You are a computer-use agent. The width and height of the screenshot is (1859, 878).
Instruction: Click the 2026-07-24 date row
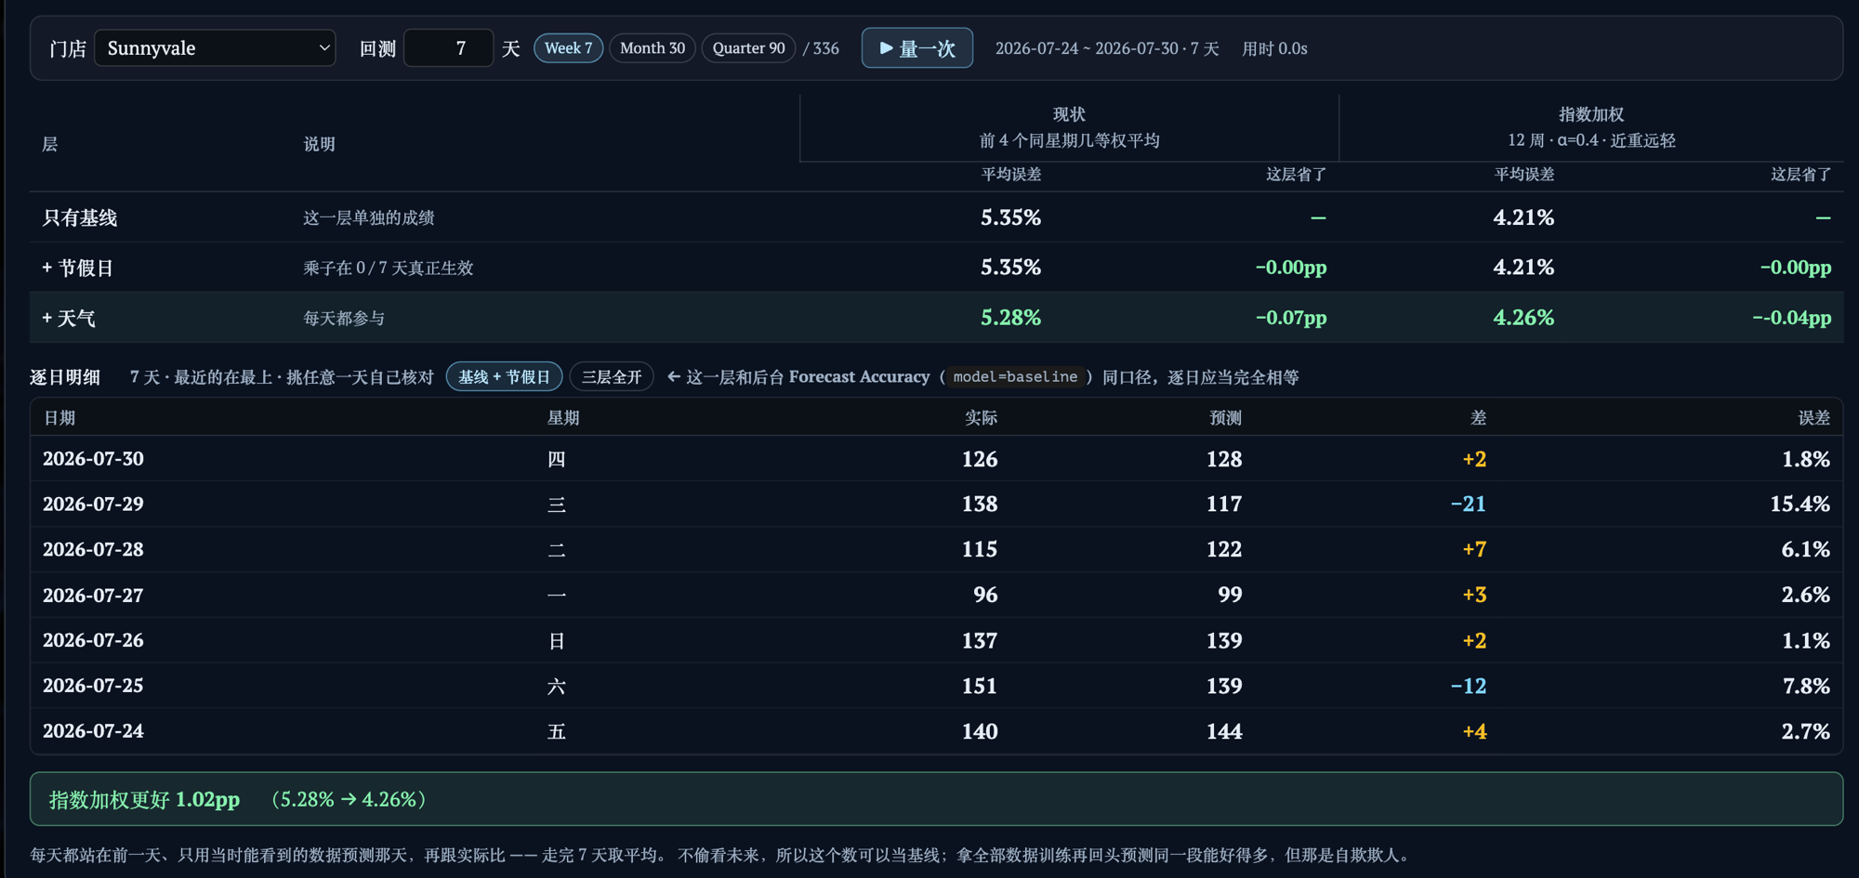936,731
